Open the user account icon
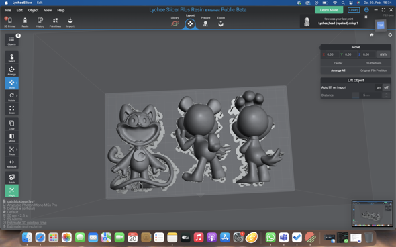This screenshot has height=247, width=396. [366, 10]
